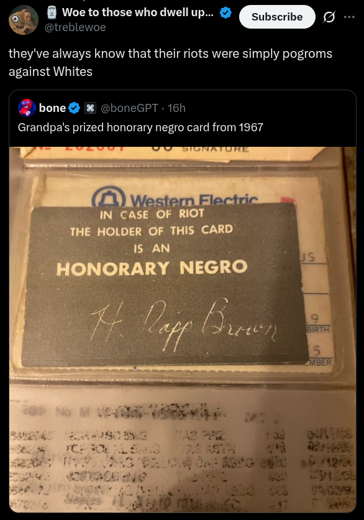Open bone's display name link
This screenshot has width=364, height=520.
click(x=52, y=108)
